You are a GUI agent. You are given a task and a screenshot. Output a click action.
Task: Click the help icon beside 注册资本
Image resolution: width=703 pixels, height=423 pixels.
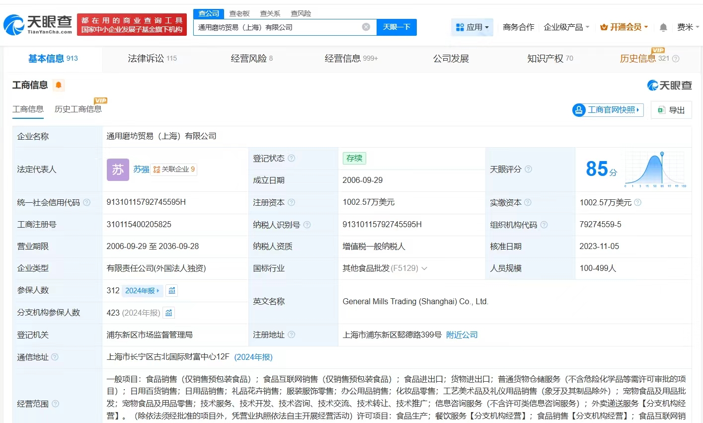coord(292,202)
